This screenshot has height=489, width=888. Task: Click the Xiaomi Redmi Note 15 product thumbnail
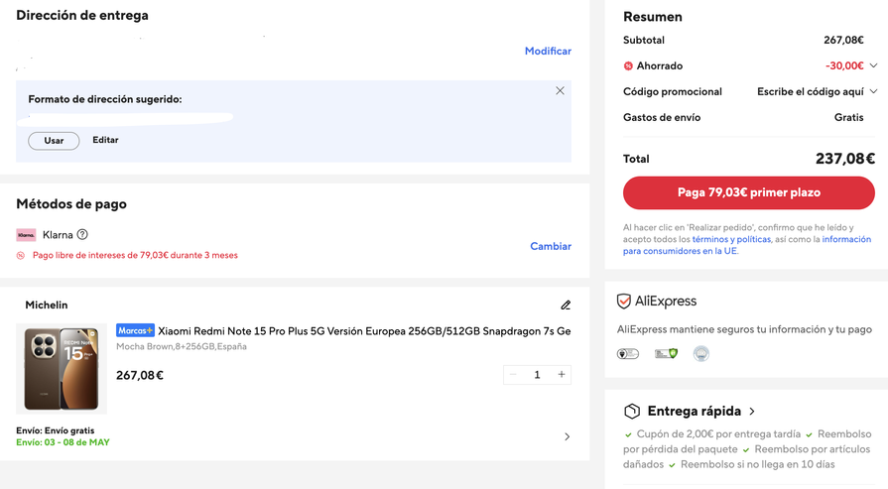point(62,368)
